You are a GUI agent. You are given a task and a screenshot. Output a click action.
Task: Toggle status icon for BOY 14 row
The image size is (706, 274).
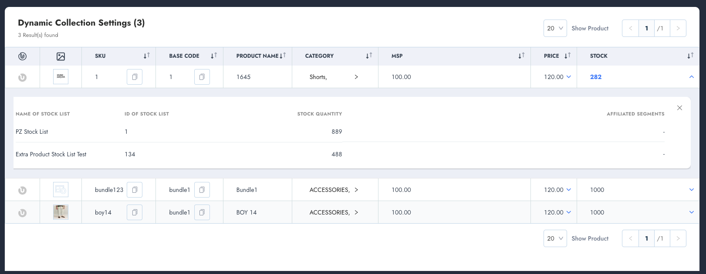pos(22,213)
